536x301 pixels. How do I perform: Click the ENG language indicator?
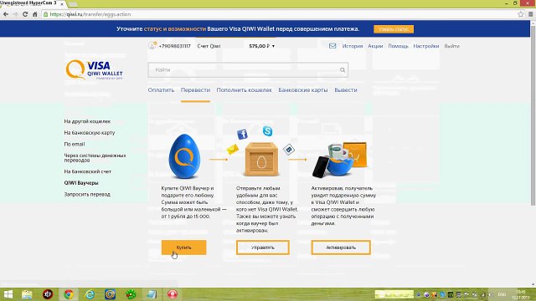point(502,294)
